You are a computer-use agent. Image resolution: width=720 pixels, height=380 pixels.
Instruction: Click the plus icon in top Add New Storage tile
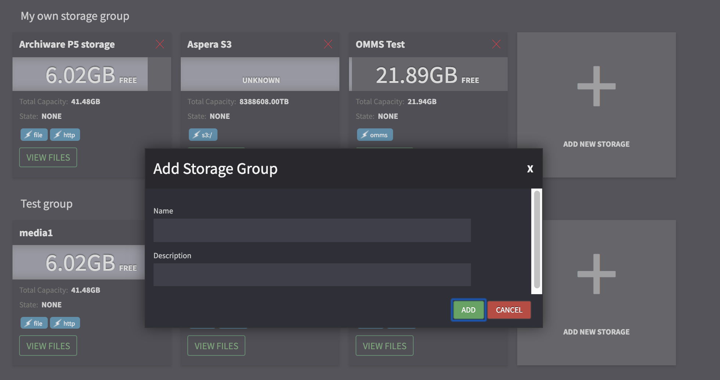596,86
